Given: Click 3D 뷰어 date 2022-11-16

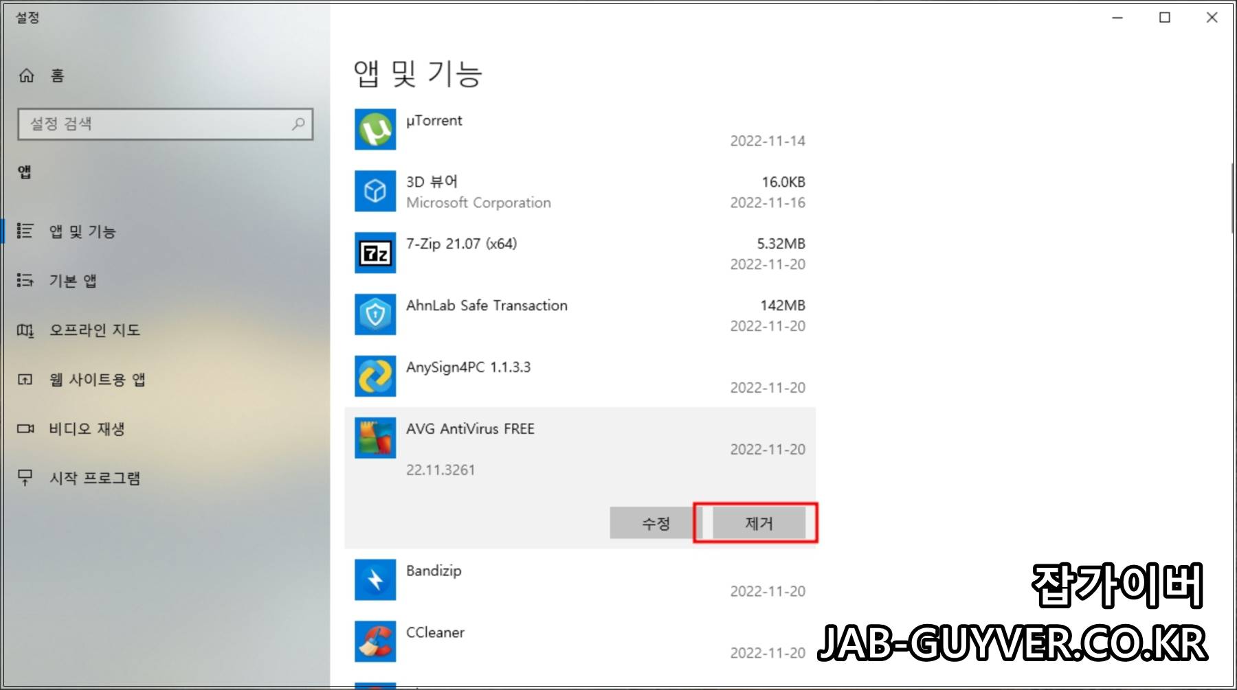Looking at the screenshot, I should pos(768,203).
